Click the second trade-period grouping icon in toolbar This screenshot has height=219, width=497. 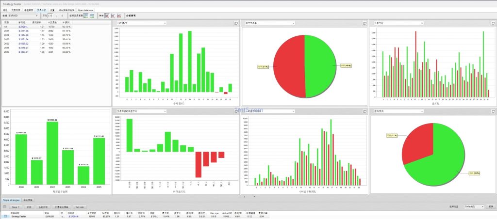pyautogui.click(x=92, y=16)
